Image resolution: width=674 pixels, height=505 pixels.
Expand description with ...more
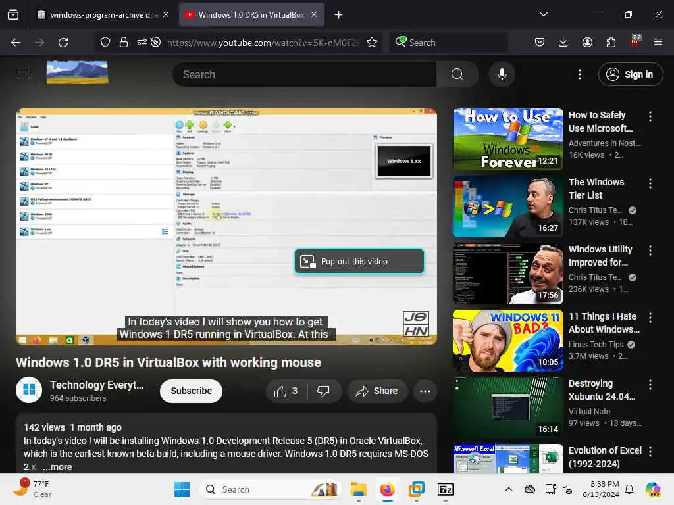tap(57, 467)
